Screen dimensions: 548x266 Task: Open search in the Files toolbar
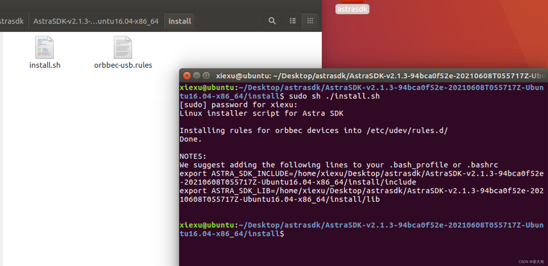pos(272,21)
